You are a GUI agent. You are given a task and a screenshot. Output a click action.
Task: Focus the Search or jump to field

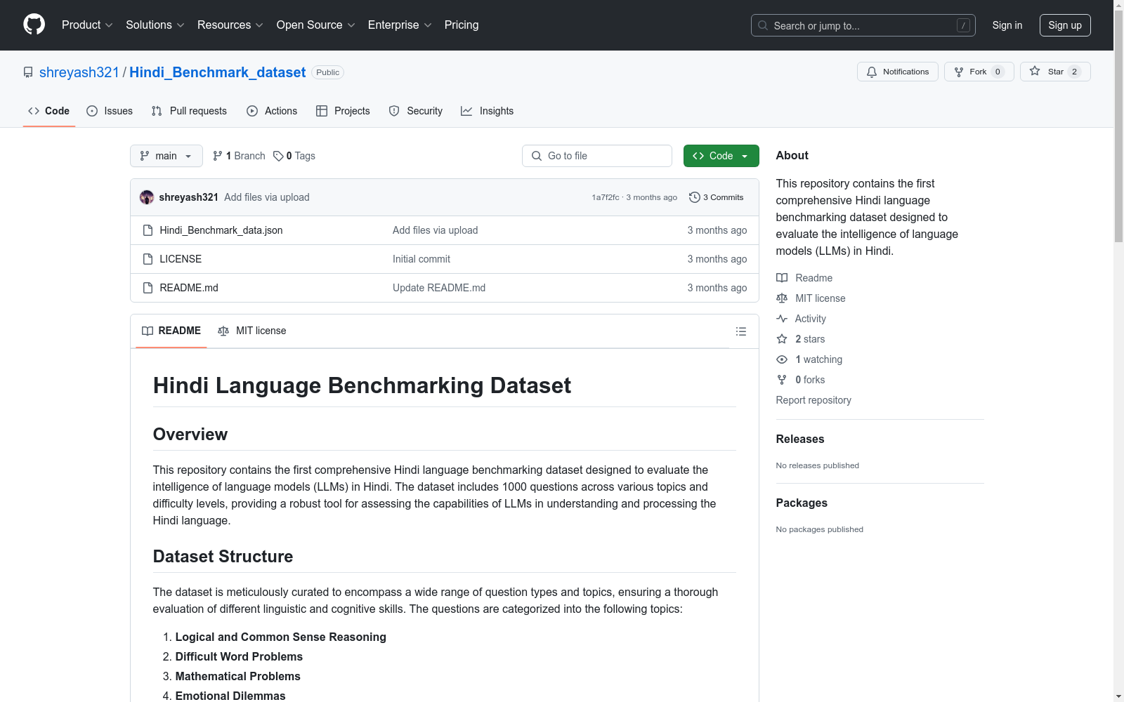pyautogui.click(x=863, y=25)
